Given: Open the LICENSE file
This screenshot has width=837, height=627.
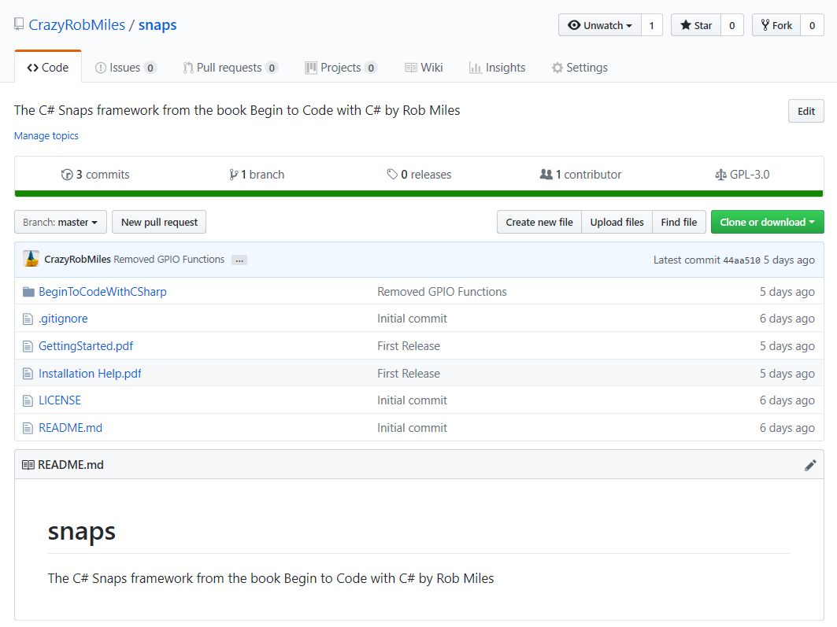Looking at the screenshot, I should pos(60,400).
